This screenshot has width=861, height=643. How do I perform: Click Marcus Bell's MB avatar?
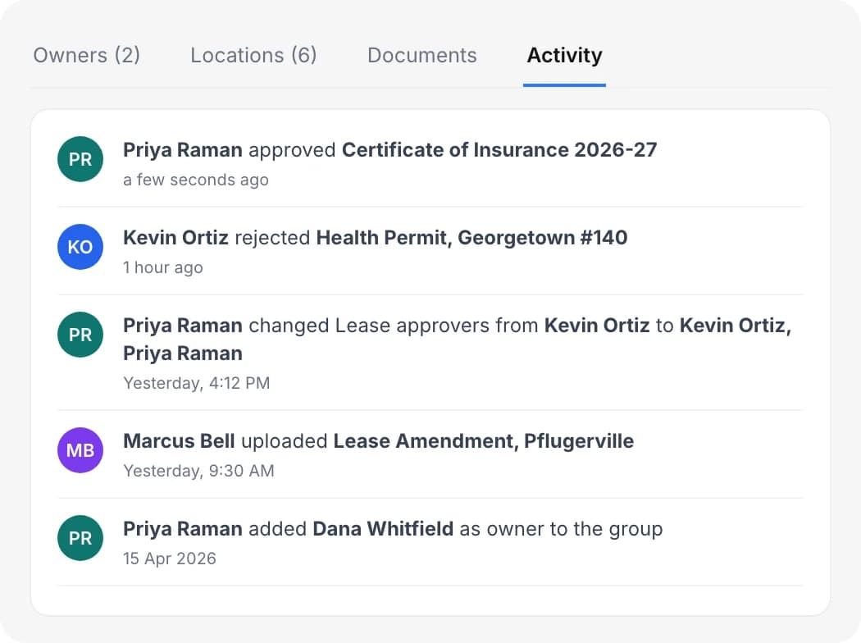80,450
